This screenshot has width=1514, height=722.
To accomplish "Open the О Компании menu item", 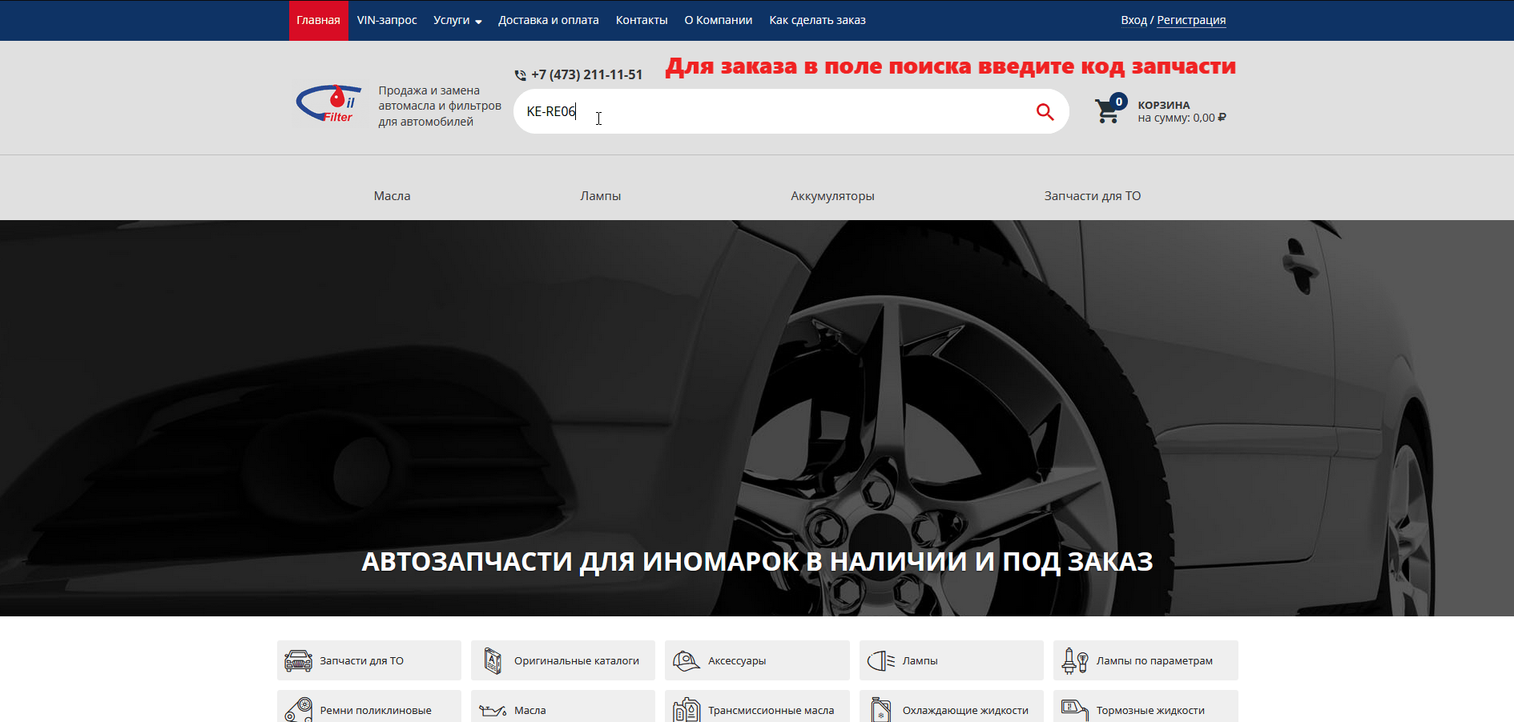I will pyautogui.click(x=719, y=20).
